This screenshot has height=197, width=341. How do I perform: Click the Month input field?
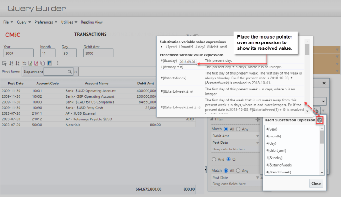click(x=48, y=53)
